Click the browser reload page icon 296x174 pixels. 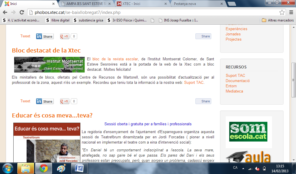tap(22, 12)
